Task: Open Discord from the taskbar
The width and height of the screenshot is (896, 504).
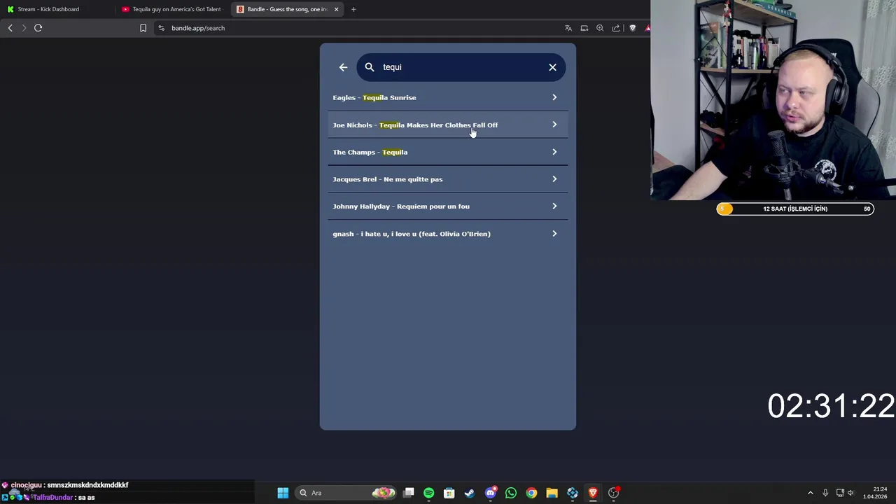Action: (x=491, y=493)
